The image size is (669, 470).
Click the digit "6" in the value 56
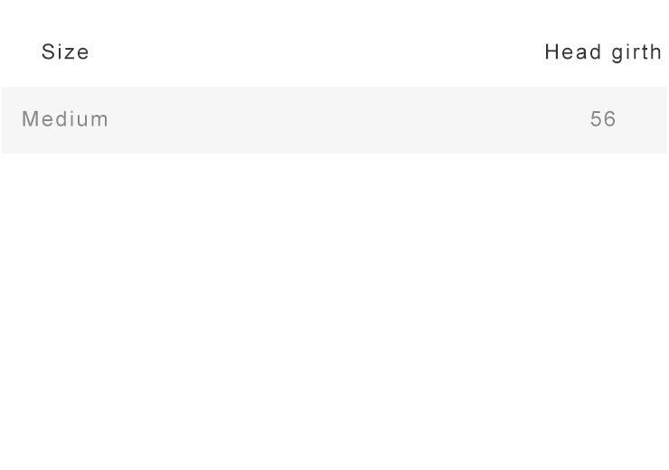tap(610, 119)
